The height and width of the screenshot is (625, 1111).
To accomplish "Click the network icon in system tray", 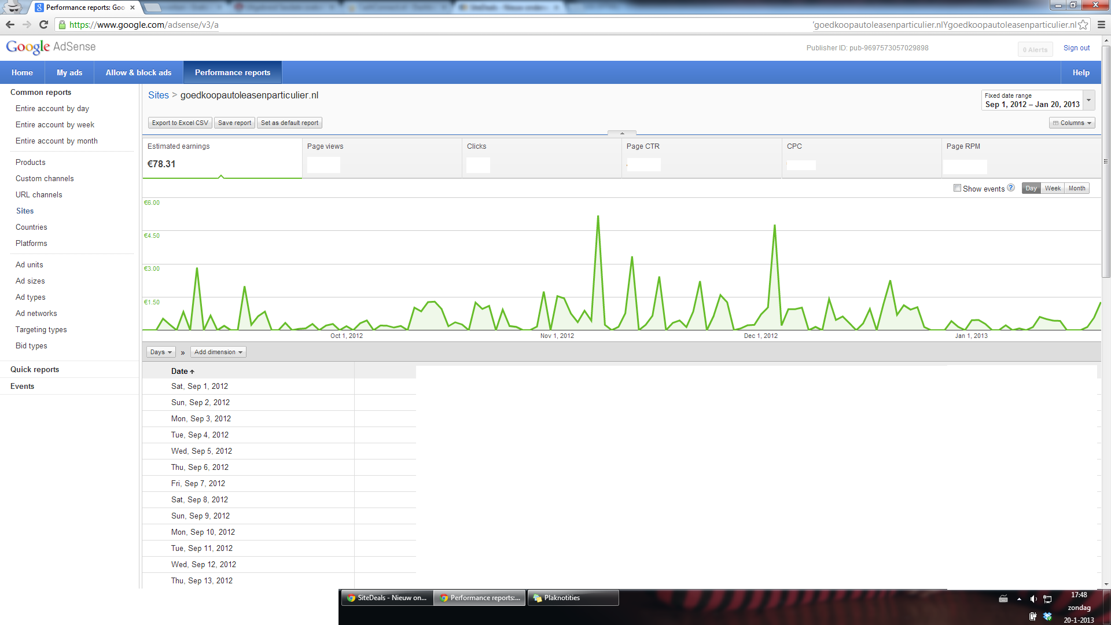I will tap(1047, 599).
